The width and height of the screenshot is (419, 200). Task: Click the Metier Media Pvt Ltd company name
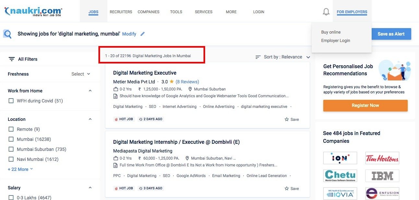[134, 82]
